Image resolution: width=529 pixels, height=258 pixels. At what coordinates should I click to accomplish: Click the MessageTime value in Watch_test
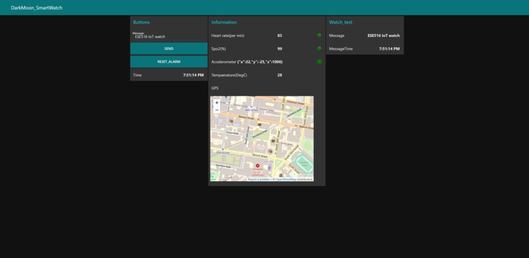tap(389, 49)
